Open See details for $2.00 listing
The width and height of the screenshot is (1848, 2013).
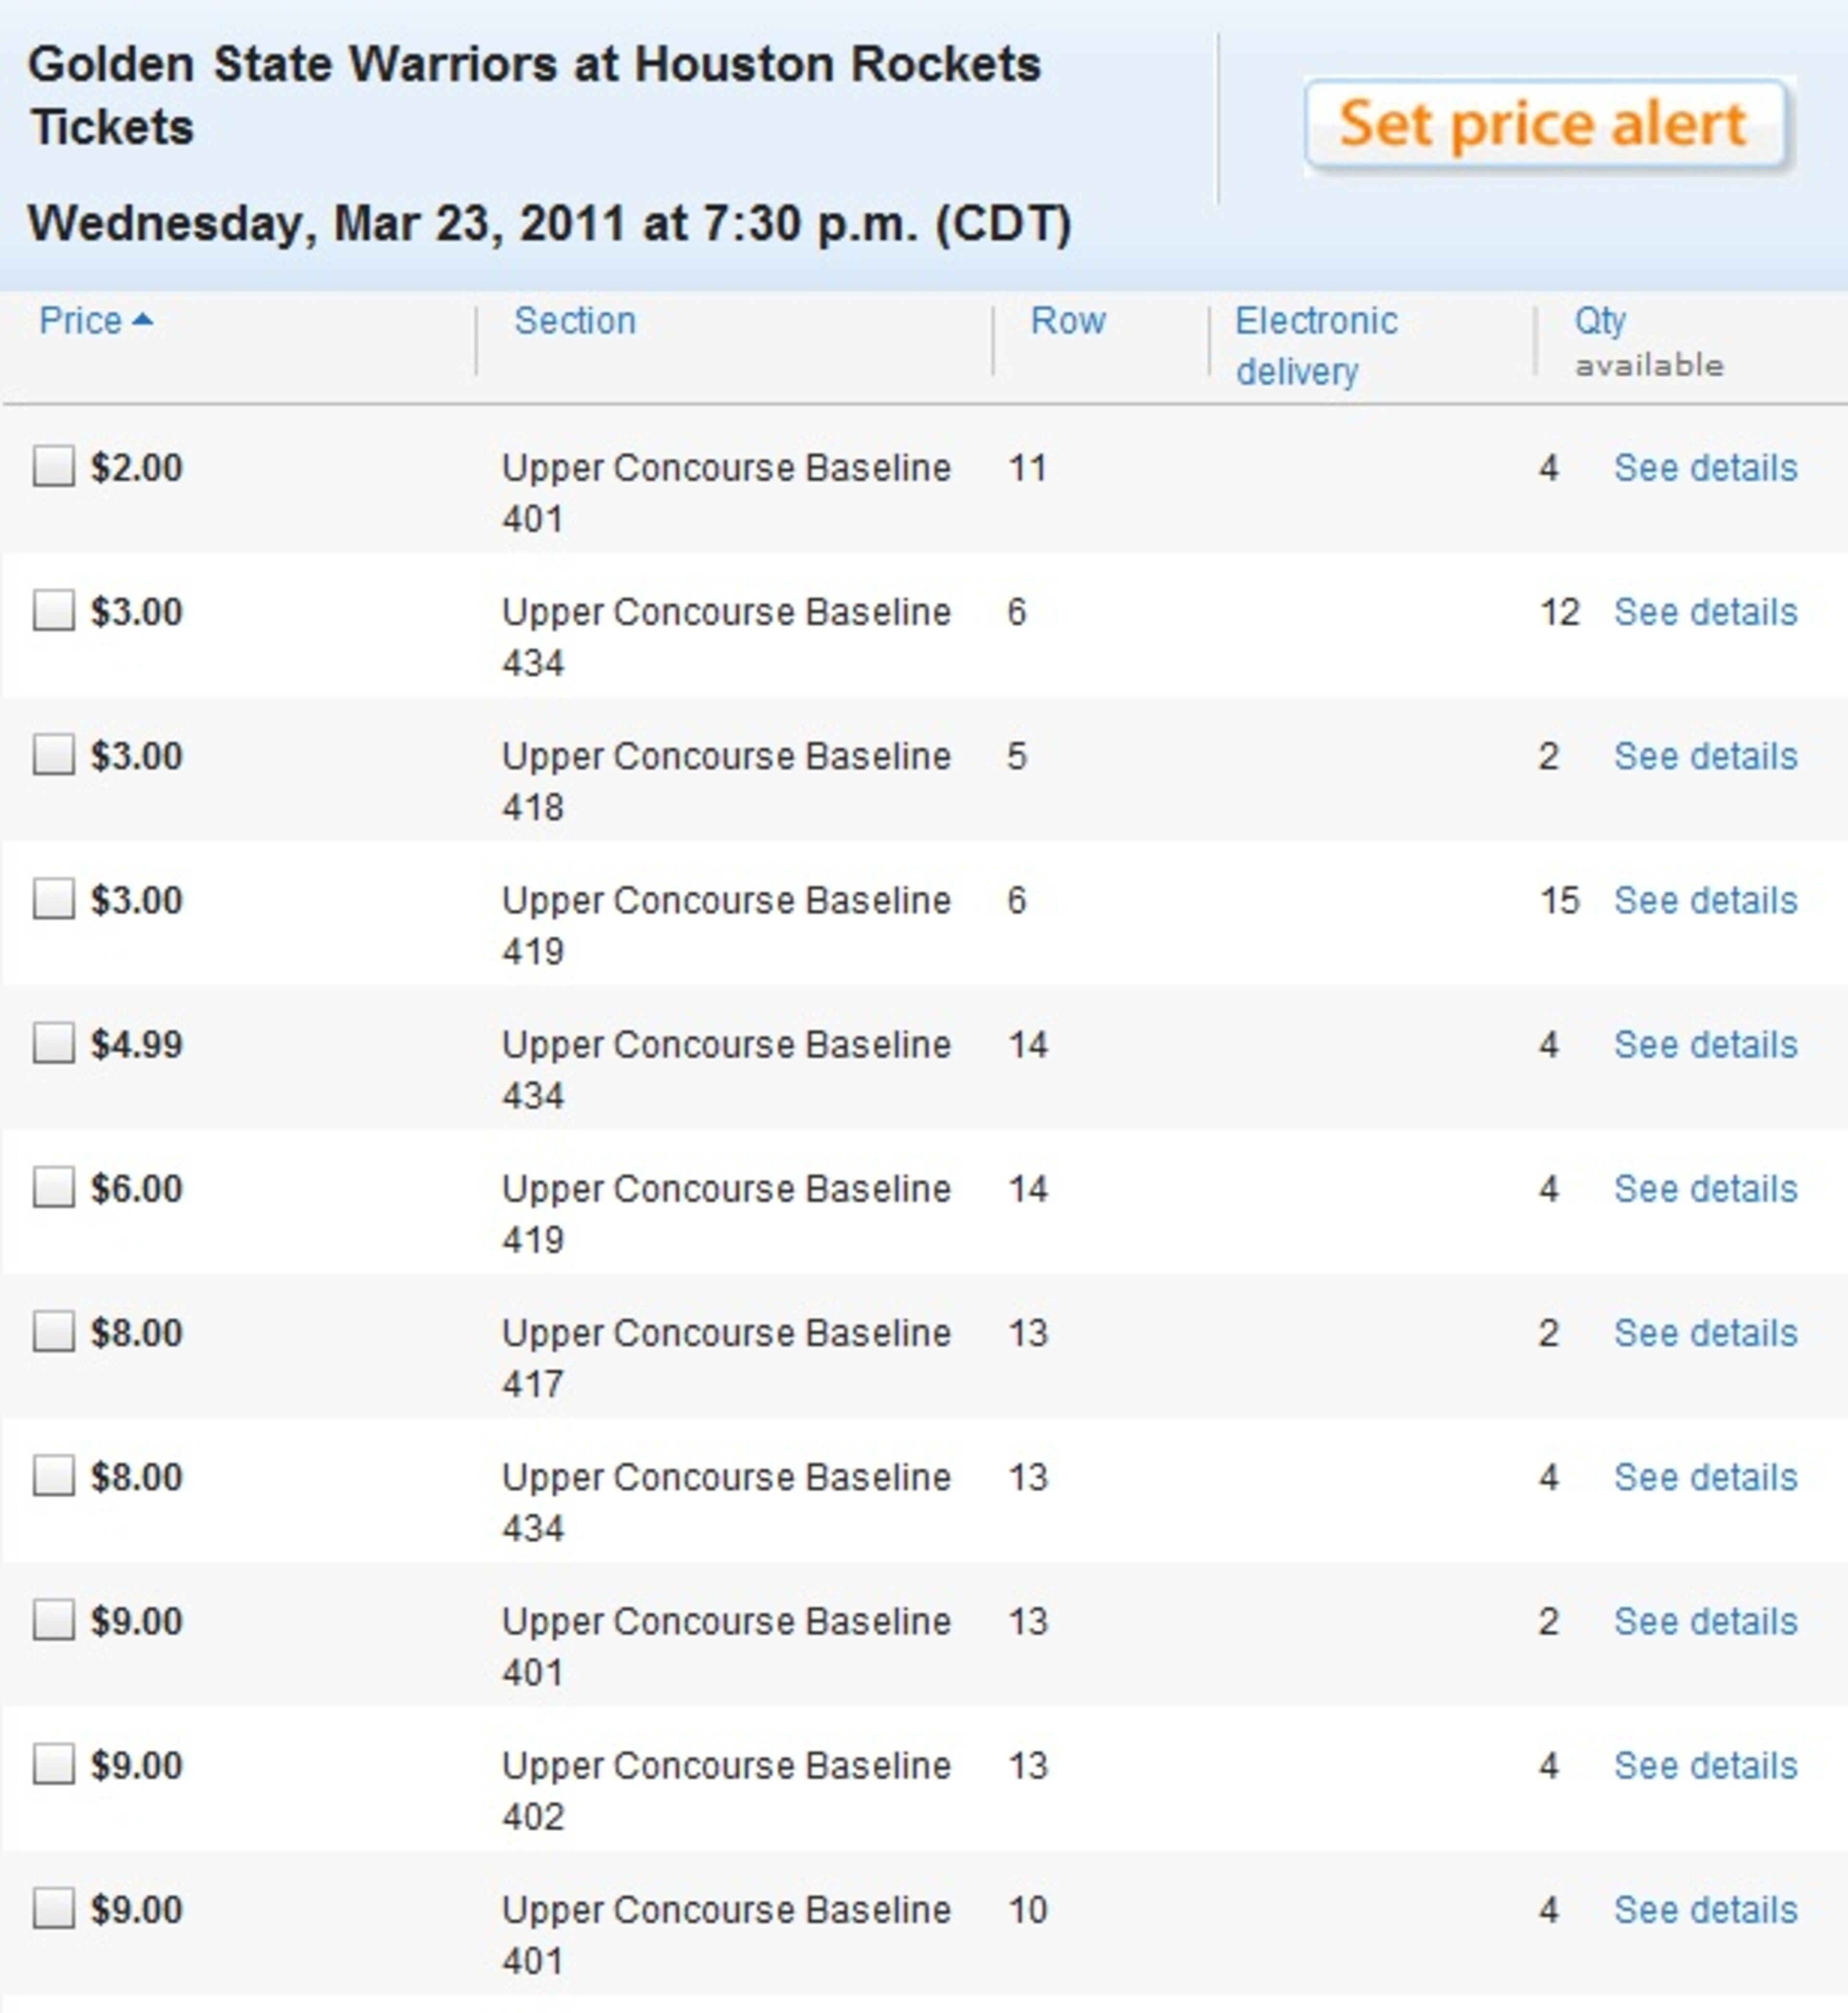1705,468
